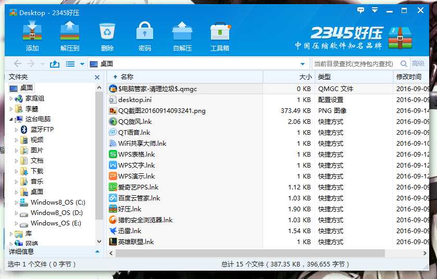The image size is (437, 279).
Task: Click the 密码 (Password) lock icon
Action: tap(145, 31)
